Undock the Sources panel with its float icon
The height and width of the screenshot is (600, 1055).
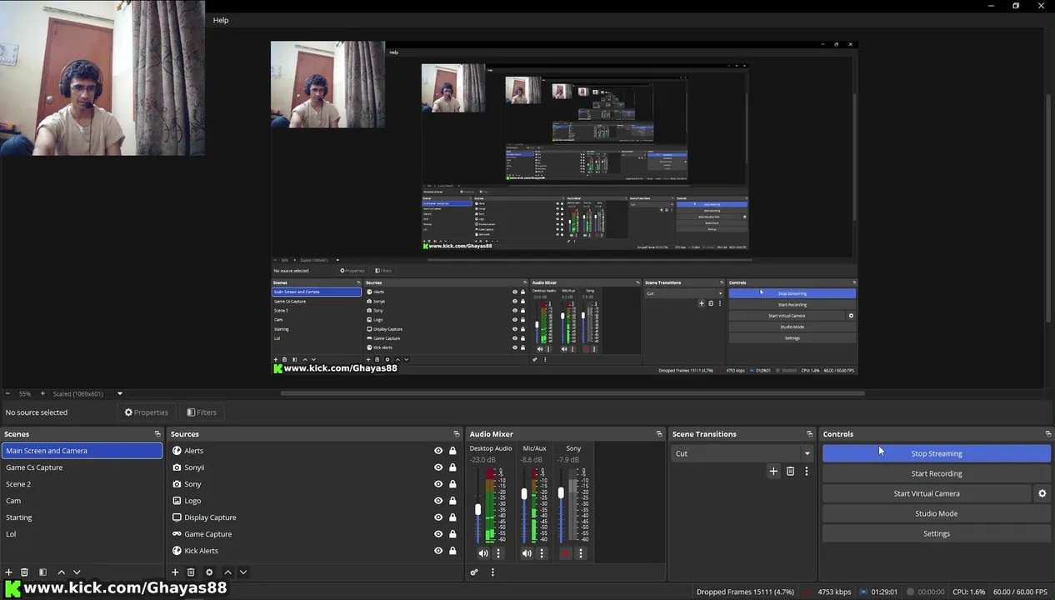coord(456,434)
